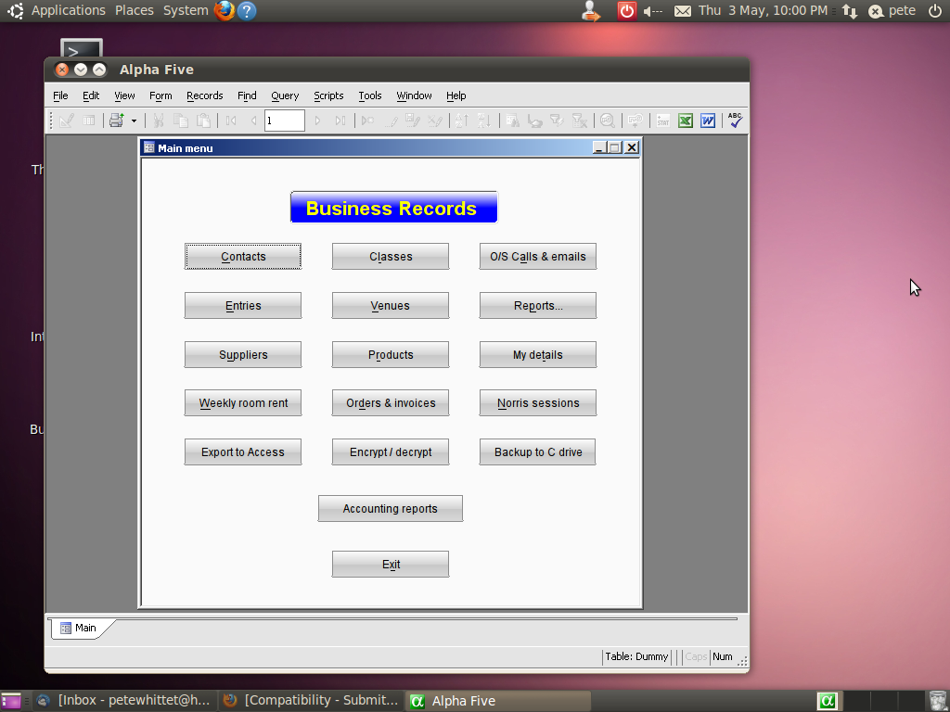Click the plain filter funnel icon
This screenshot has width=950, height=712.
pyautogui.click(x=557, y=121)
